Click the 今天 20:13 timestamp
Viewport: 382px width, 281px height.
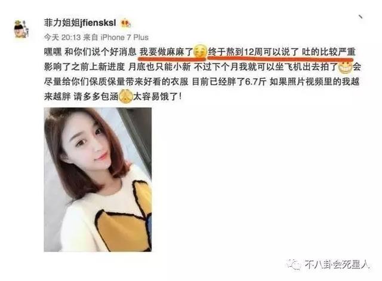[x=62, y=38]
